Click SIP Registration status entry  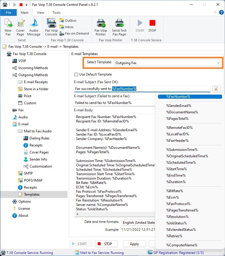pyautogui.click(x=176, y=252)
